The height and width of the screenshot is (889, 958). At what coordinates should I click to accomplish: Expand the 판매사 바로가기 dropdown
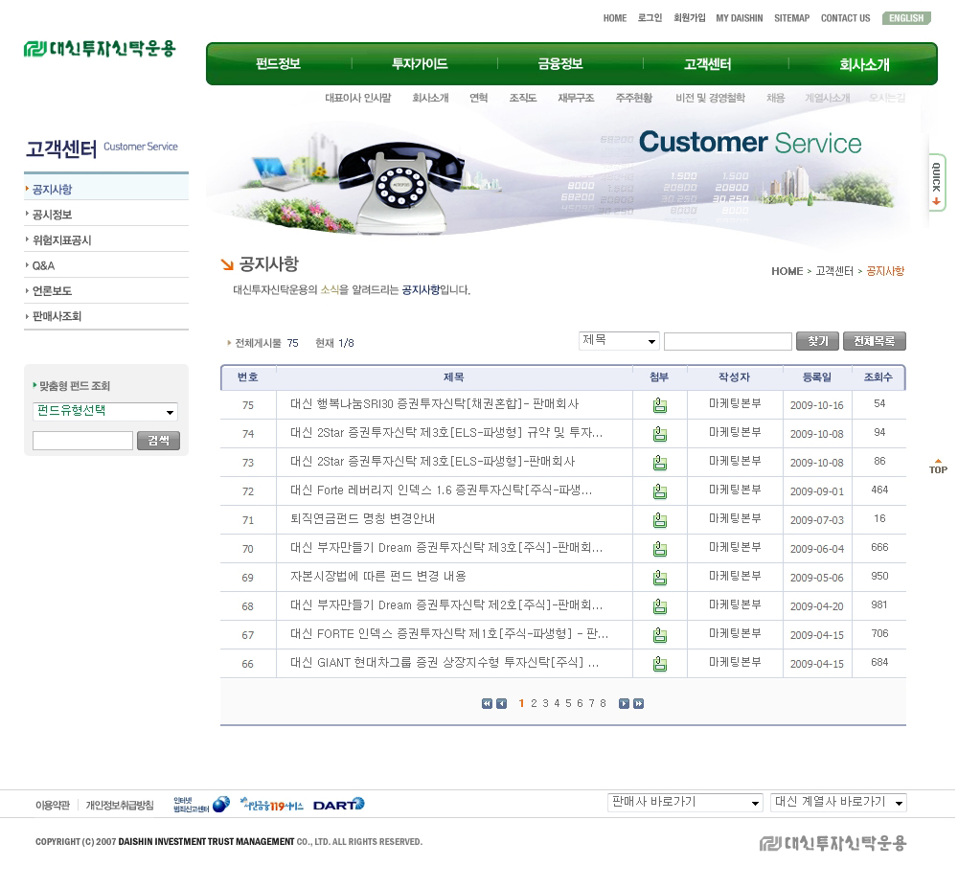pyautogui.click(x=685, y=803)
